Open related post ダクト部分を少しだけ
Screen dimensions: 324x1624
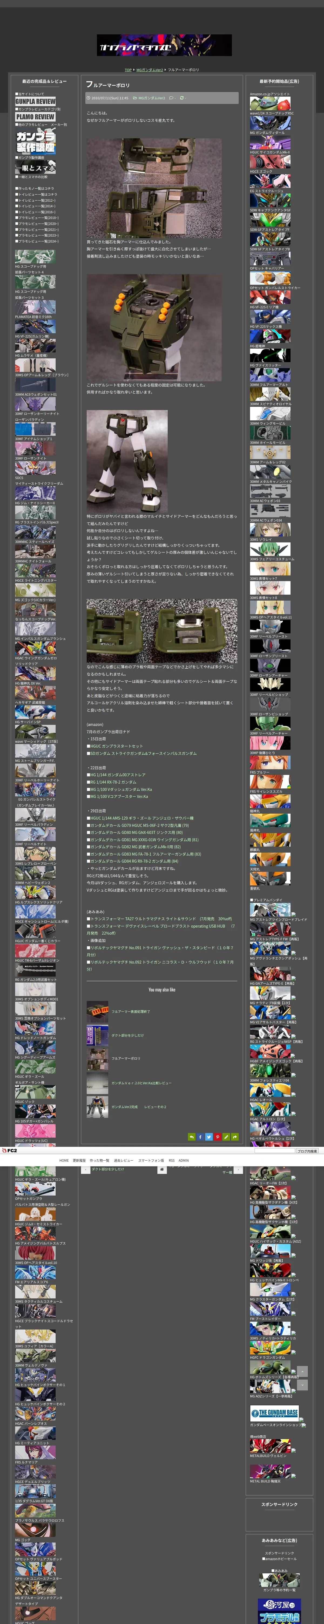[128, 1035]
